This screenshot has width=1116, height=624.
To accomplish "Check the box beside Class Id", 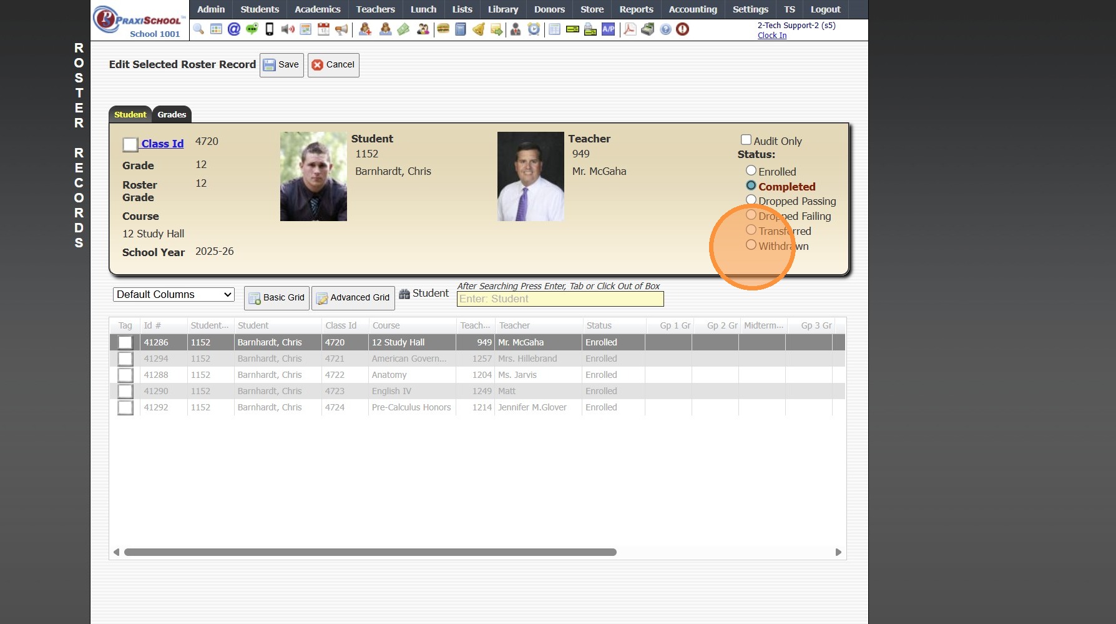I will (130, 145).
